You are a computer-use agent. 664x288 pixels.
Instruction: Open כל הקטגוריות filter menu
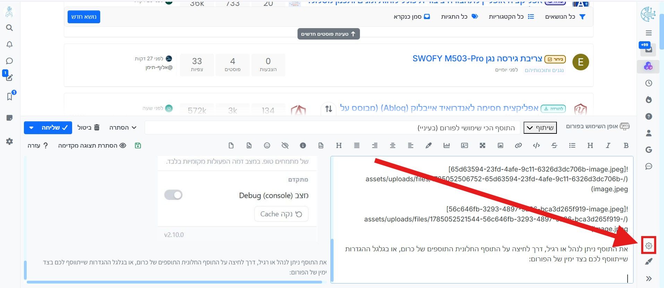(511, 17)
